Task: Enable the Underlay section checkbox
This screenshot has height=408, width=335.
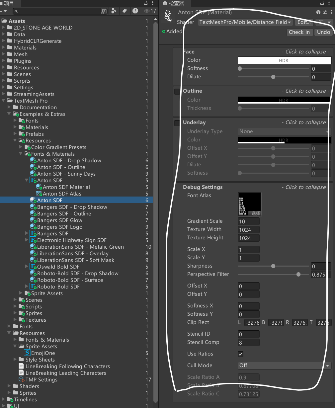Action: (x=177, y=122)
